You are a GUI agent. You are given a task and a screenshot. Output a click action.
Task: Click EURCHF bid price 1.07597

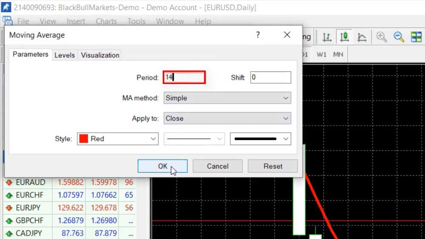point(71,195)
